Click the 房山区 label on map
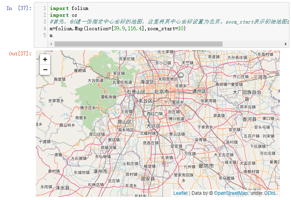 tap(125, 122)
